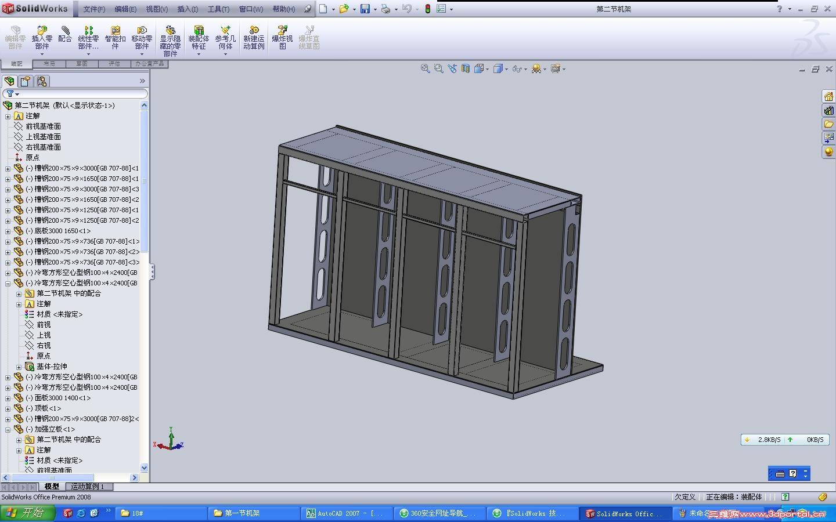Open the SolidWorks Resources home task pane

coord(828,96)
